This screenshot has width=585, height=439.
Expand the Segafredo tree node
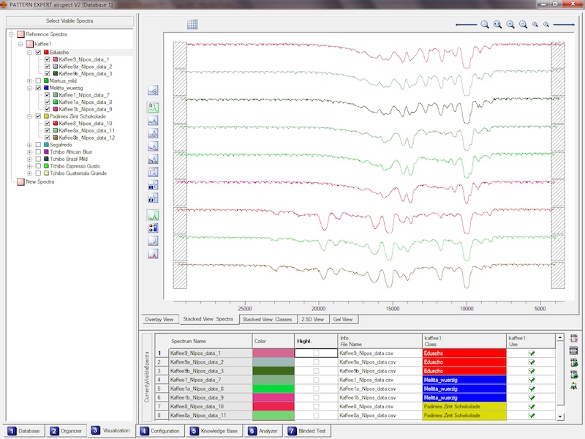pos(29,145)
